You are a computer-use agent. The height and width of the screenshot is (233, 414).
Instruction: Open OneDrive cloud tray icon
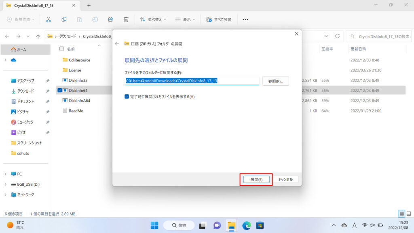coord(344,225)
